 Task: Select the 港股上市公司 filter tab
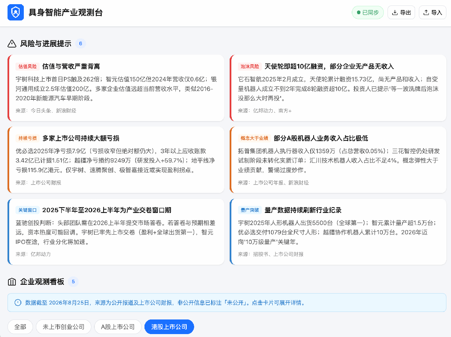pos(169,327)
